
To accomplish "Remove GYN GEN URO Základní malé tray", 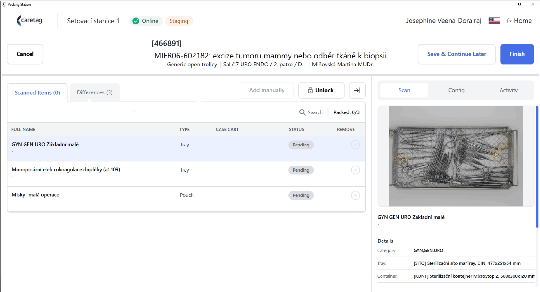I will coord(355,145).
